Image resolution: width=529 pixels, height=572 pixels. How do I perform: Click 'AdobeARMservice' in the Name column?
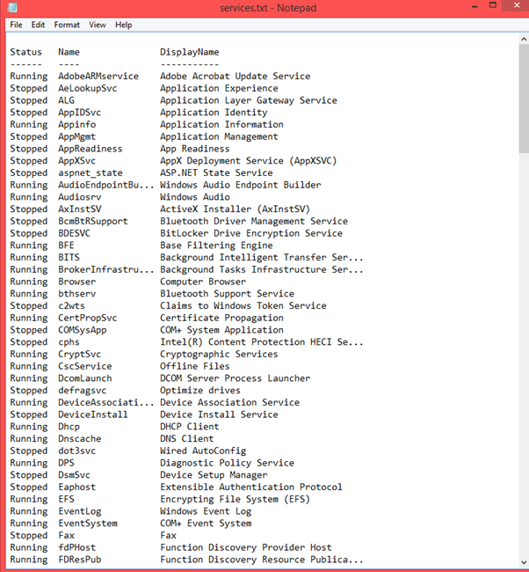click(x=98, y=77)
